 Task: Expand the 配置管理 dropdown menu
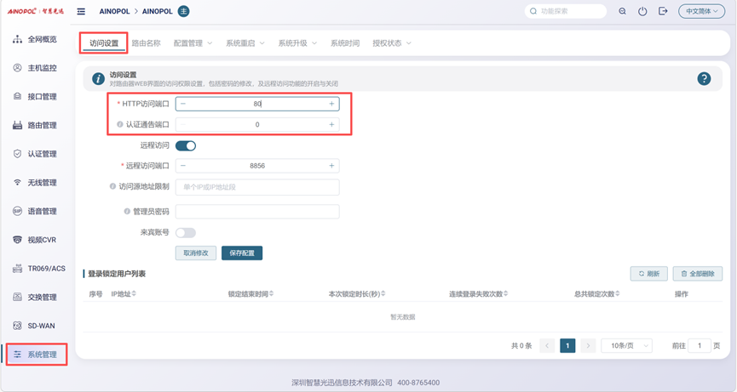193,43
